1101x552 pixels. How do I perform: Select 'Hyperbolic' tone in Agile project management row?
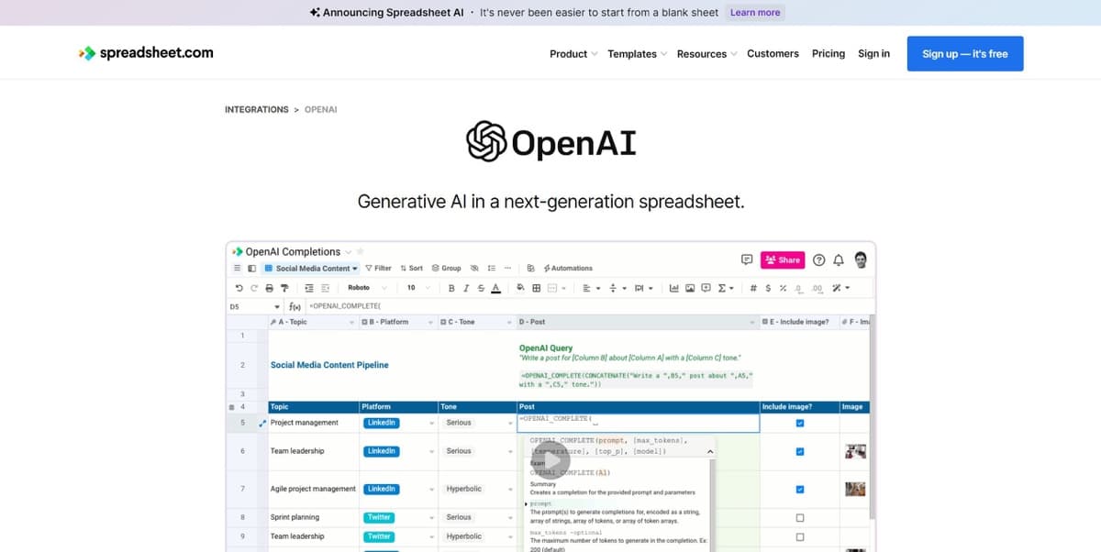point(463,489)
